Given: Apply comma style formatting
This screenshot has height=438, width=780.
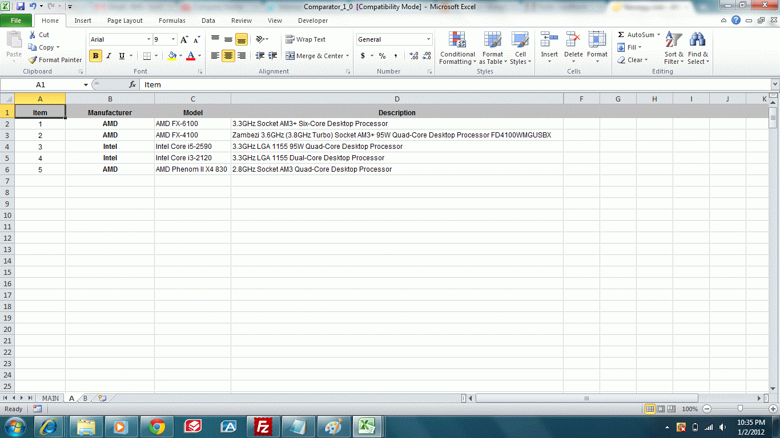Looking at the screenshot, I should [x=395, y=56].
